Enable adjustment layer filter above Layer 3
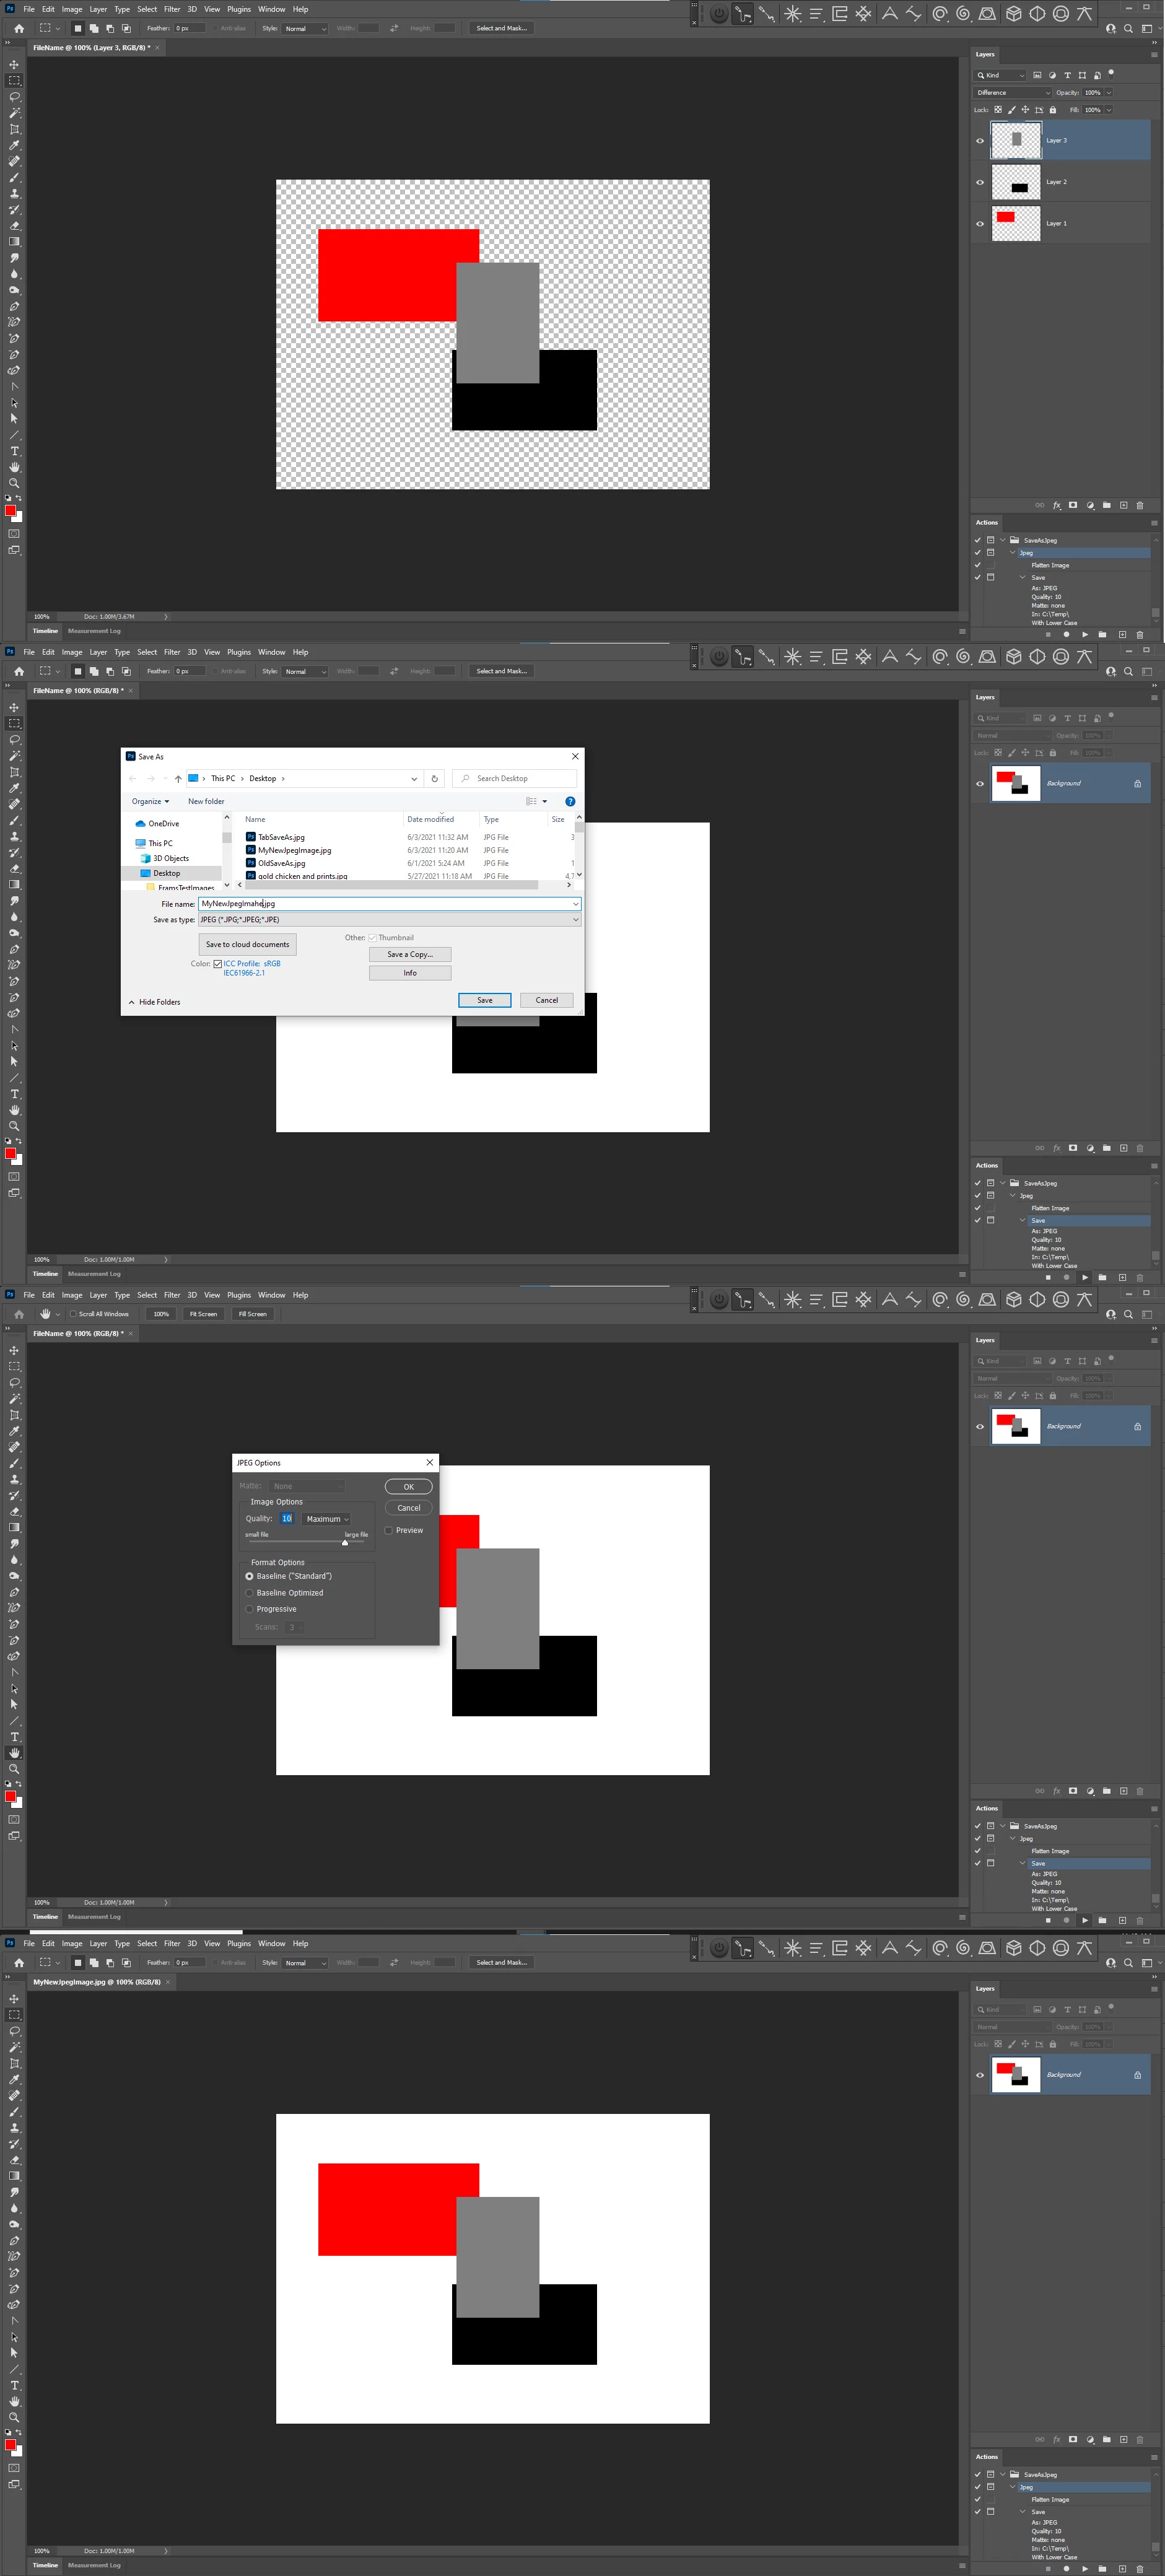This screenshot has width=1165, height=2576. 1052,75
